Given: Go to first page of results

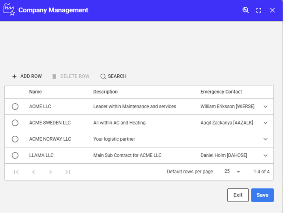Looking at the screenshot, I should [16, 172].
